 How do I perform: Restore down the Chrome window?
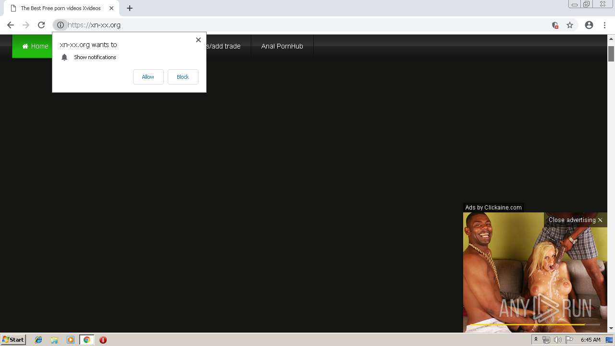[587, 4]
